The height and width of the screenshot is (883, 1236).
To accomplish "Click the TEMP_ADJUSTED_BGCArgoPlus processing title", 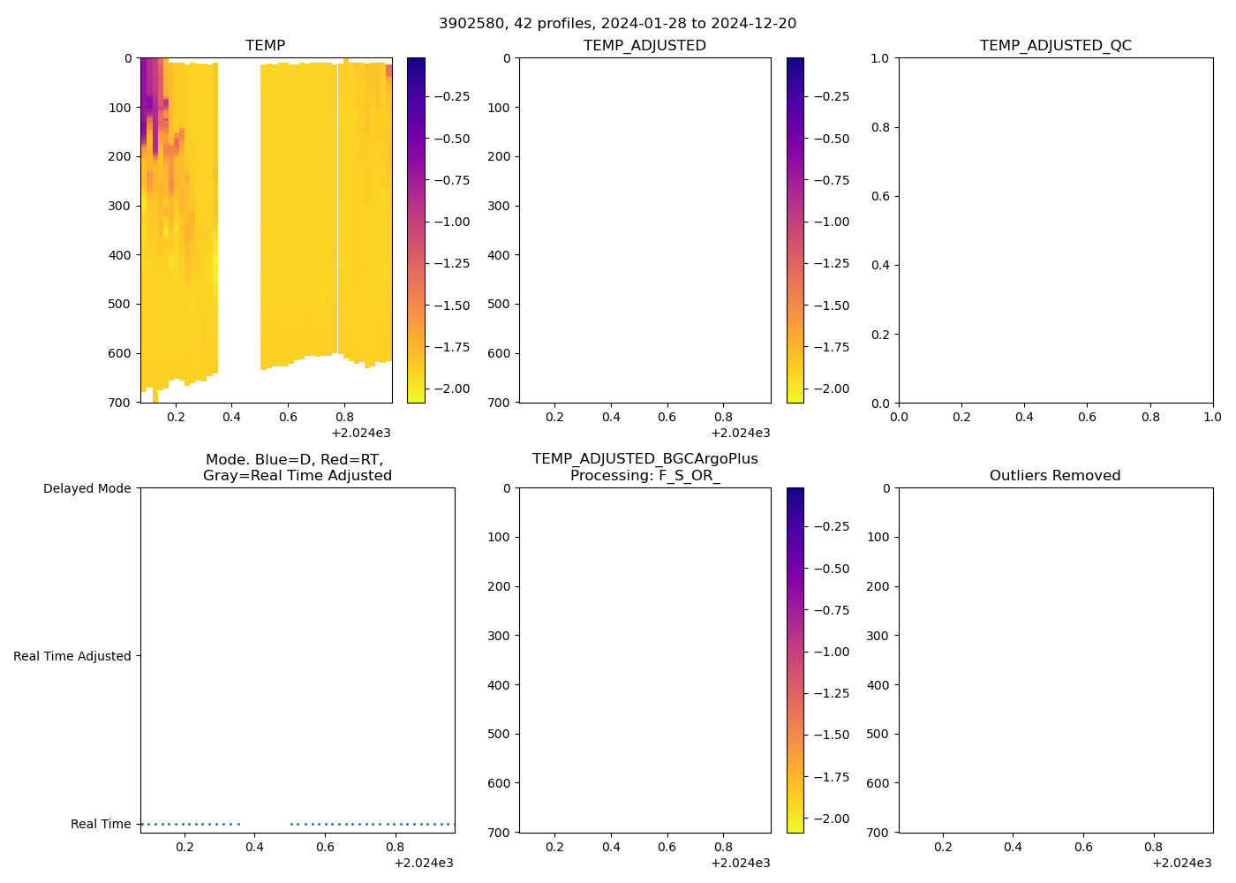I will (x=644, y=467).
